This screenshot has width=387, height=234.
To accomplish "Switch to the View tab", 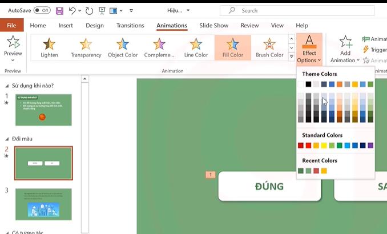I will coord(277,26).
